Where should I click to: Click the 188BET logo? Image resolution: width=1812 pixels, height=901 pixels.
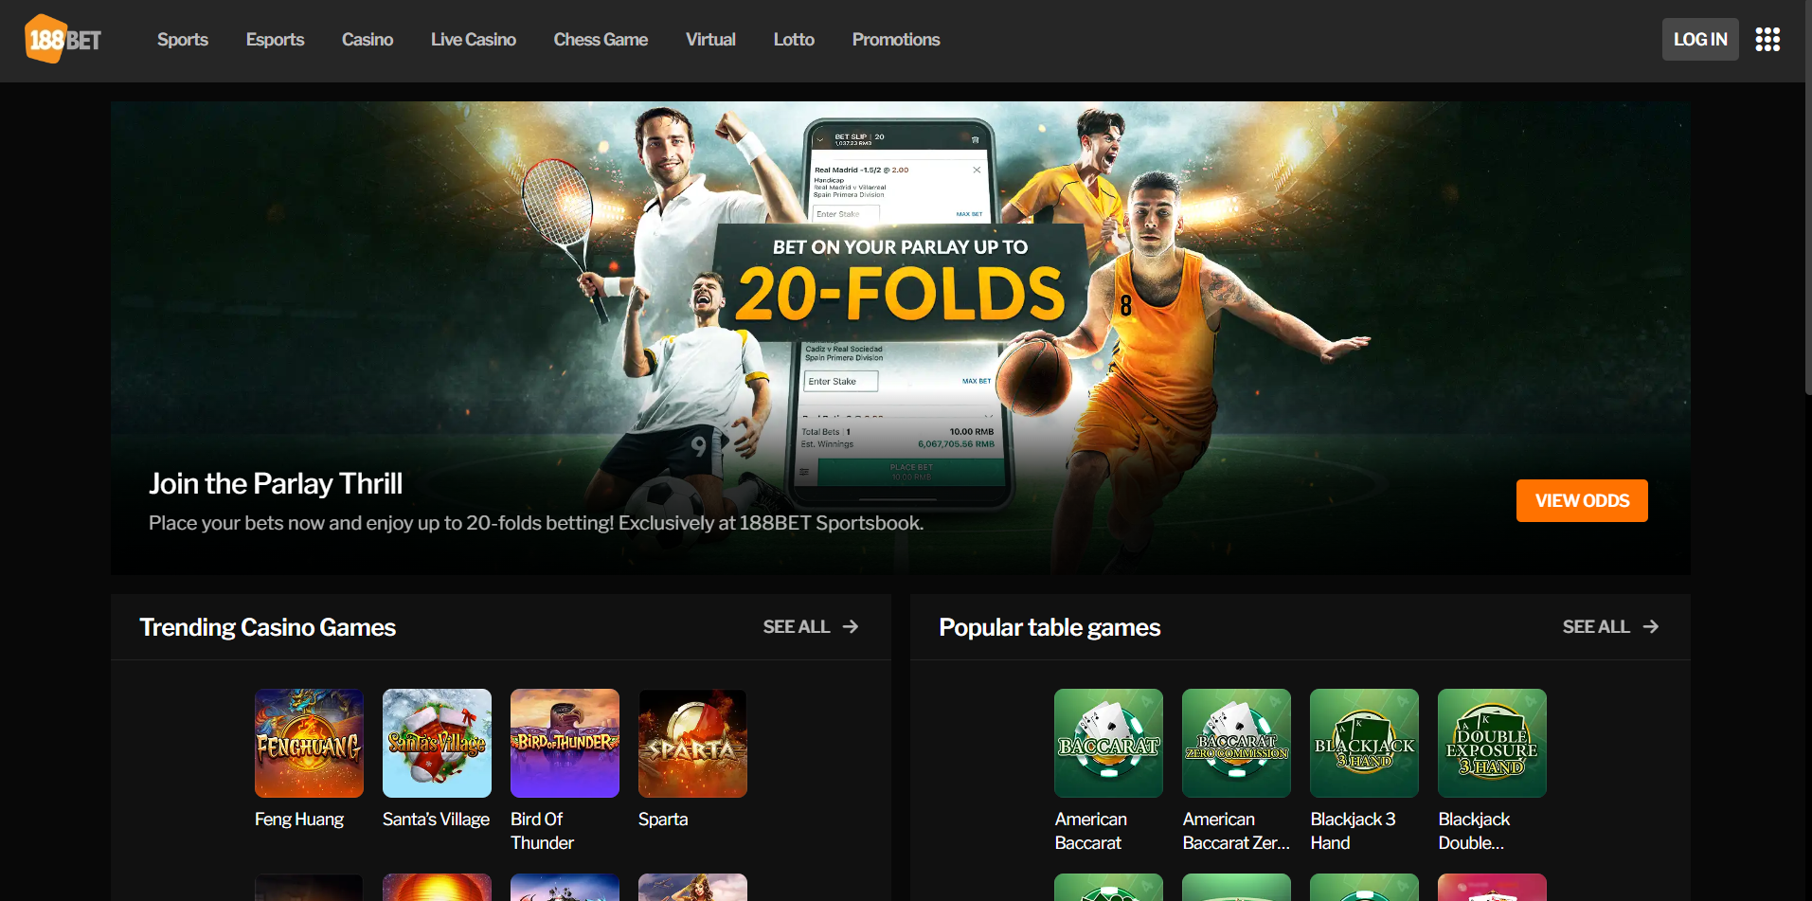tap(63, 39)
